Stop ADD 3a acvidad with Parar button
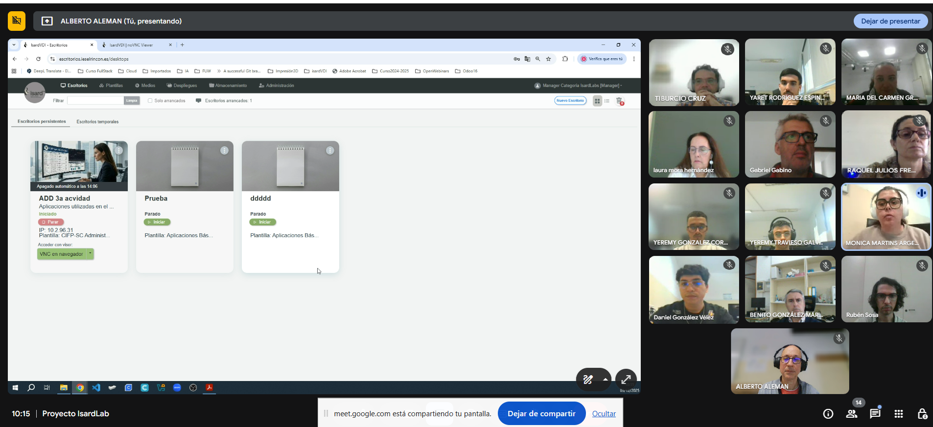This screenshot has width=933, height=427. (51, 222)
